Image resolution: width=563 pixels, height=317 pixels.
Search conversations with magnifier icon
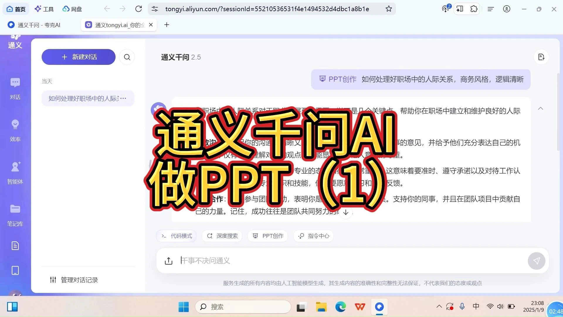point(127,57)
